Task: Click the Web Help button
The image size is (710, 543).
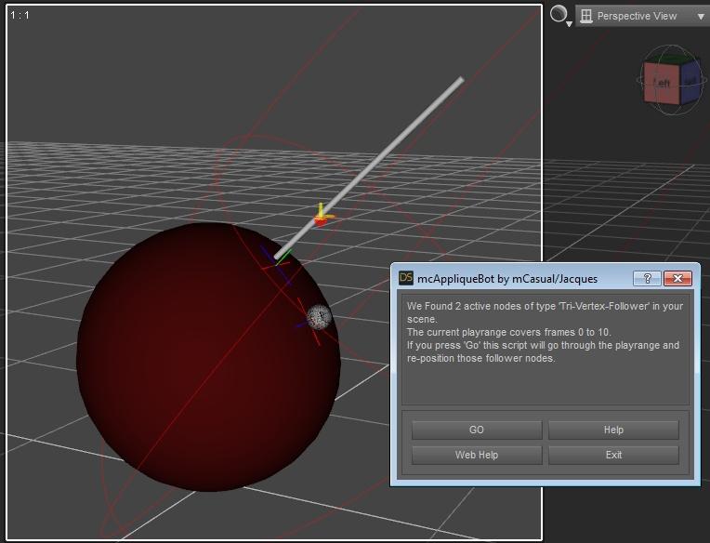Action: 477,455
